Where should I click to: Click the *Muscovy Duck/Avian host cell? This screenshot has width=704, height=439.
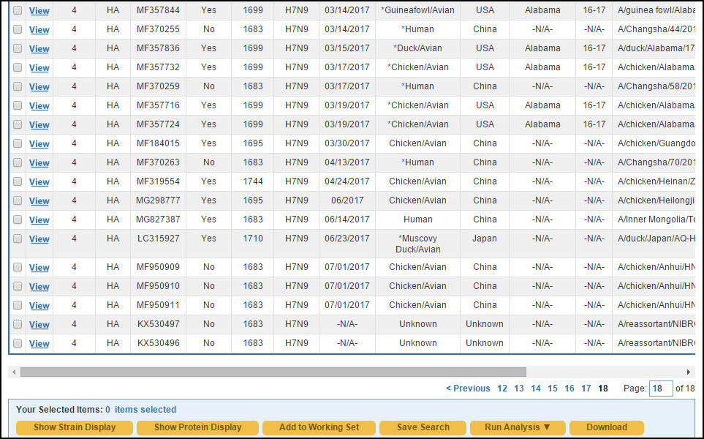point(417,244)
